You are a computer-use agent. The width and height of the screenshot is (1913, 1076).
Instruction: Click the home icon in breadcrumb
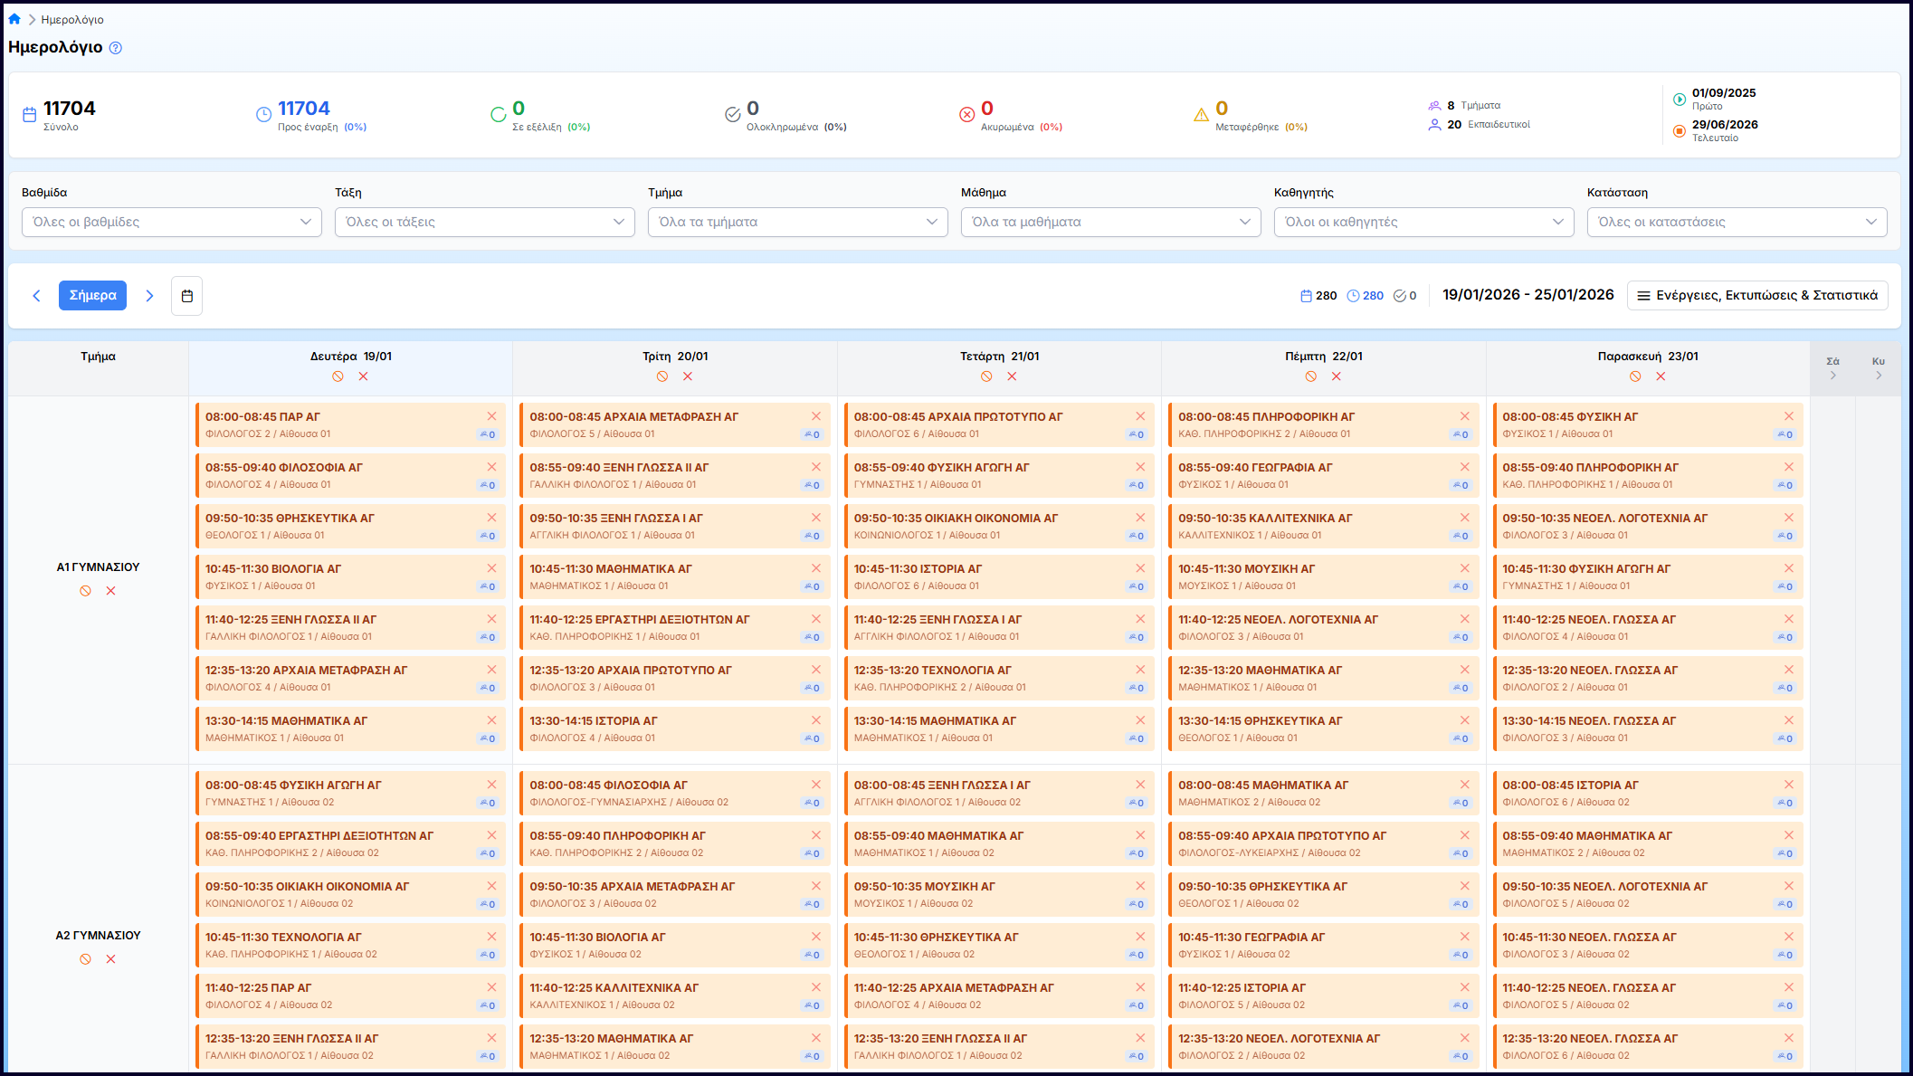pos(14,19)
